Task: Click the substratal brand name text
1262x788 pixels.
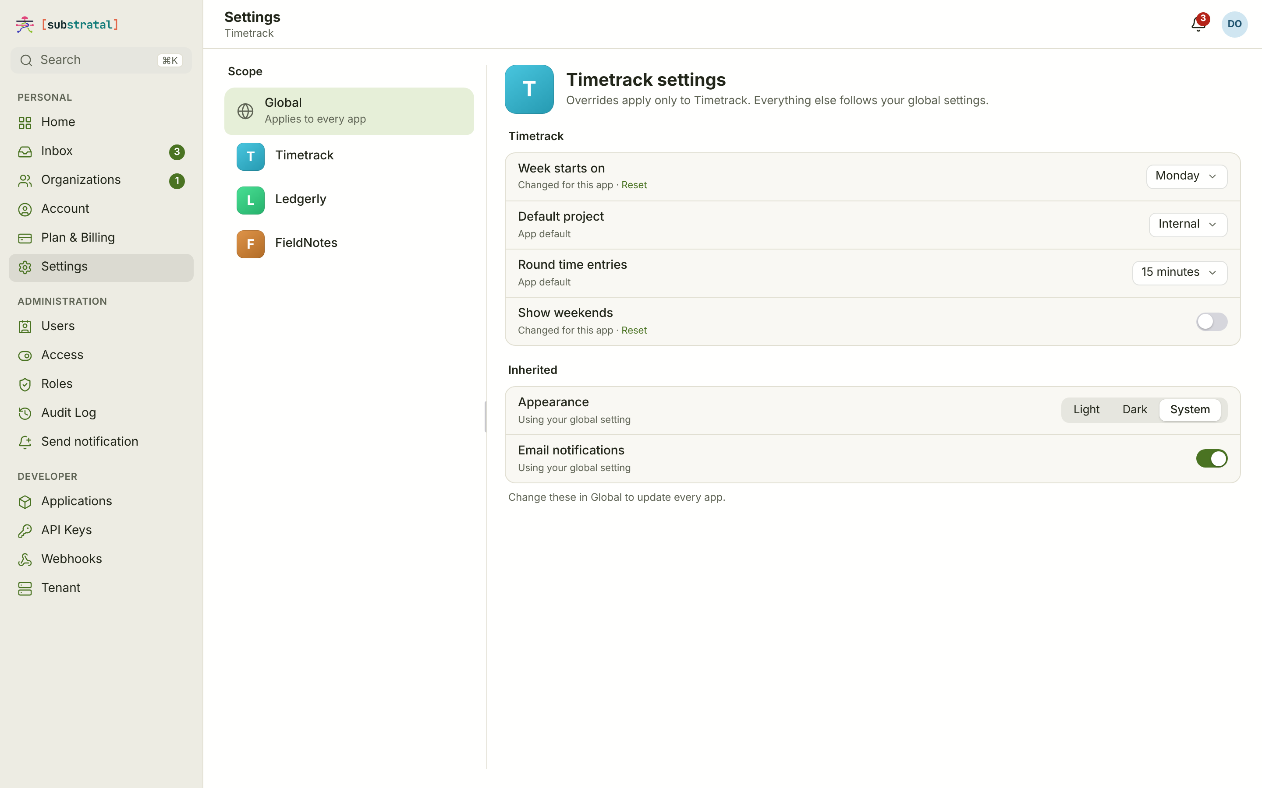Action: tap(80, 25)
